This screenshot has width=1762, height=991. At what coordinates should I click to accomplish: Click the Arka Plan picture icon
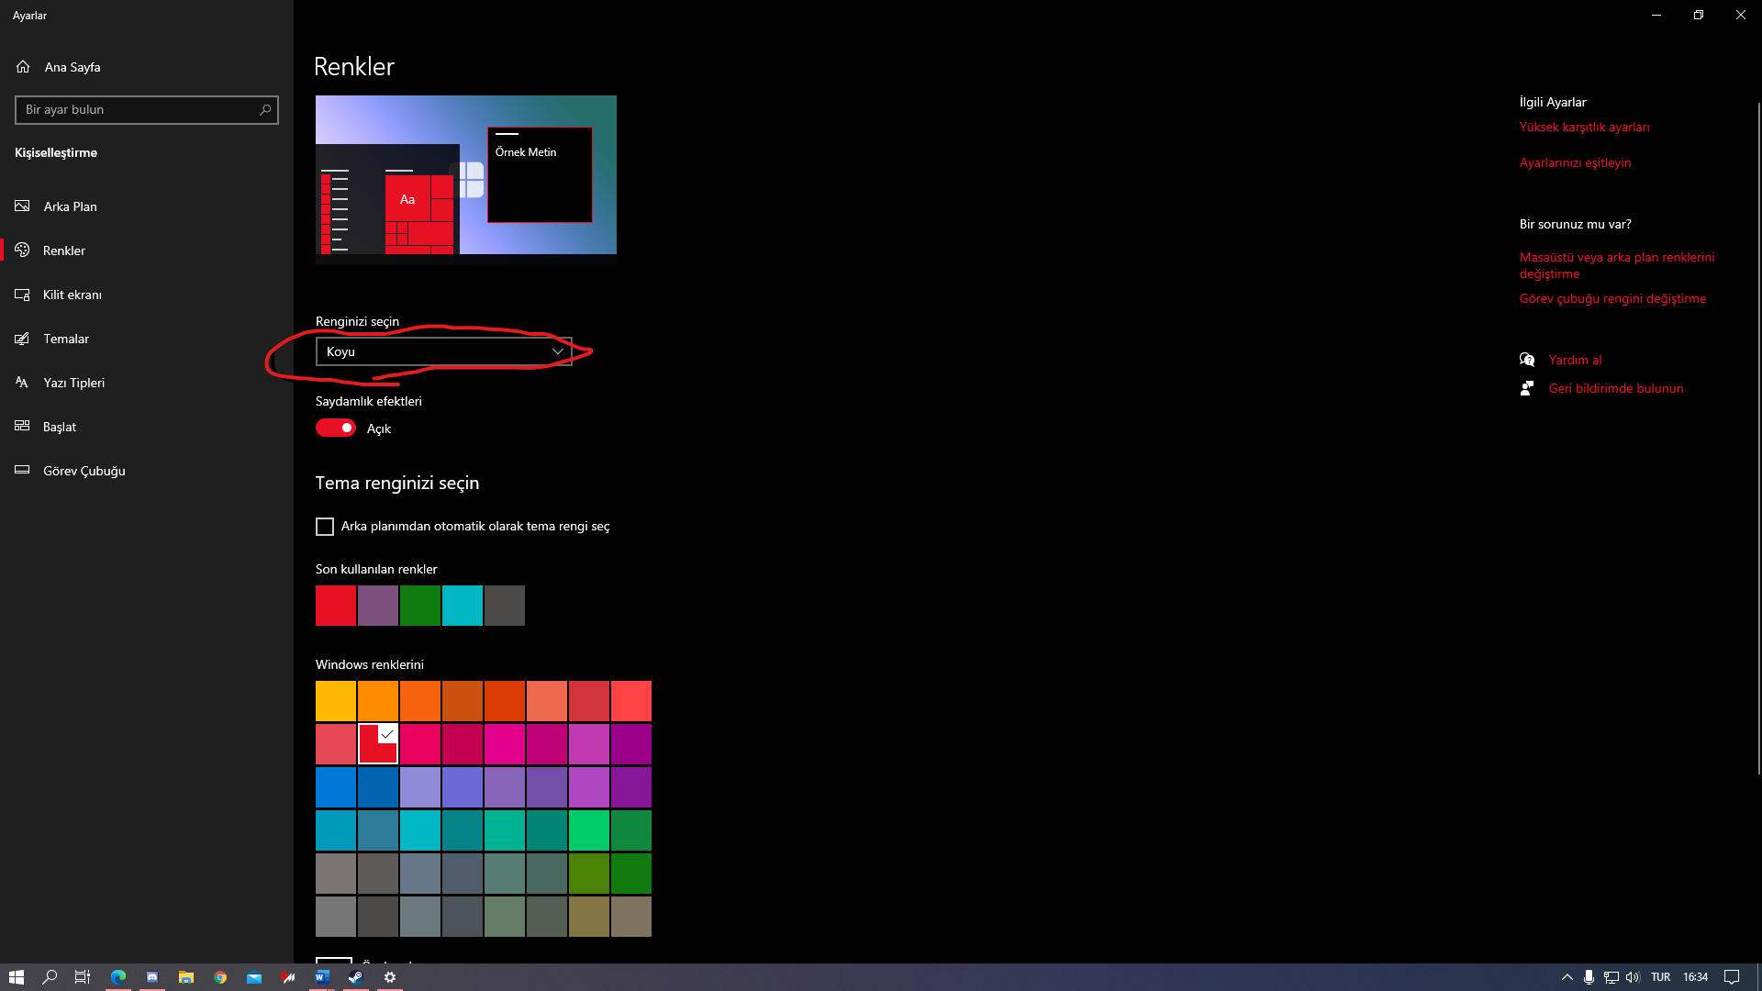coord(23,206)
